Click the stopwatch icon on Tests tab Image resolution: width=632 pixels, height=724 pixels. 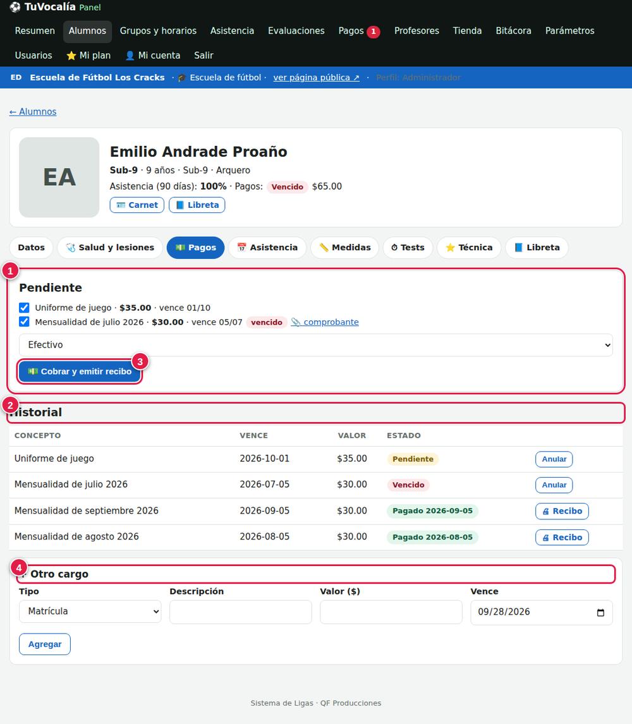click(x=394, y=248)
